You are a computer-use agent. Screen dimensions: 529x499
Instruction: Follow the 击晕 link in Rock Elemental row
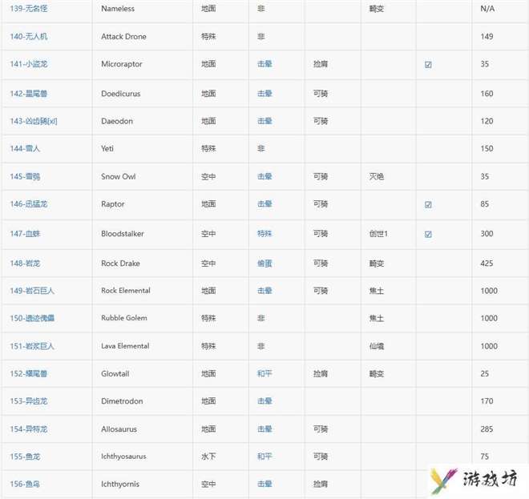[264, 291]
